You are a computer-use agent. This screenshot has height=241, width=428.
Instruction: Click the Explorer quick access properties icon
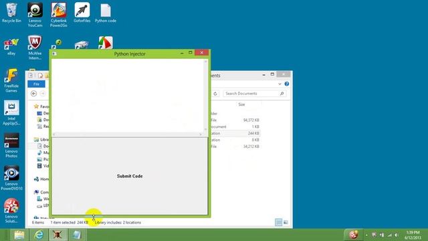pos(40,76)
